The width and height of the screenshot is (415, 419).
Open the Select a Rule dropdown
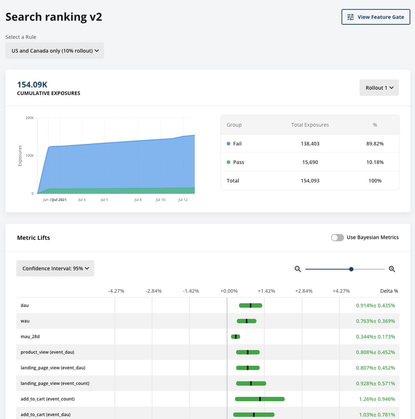(55, 51)
